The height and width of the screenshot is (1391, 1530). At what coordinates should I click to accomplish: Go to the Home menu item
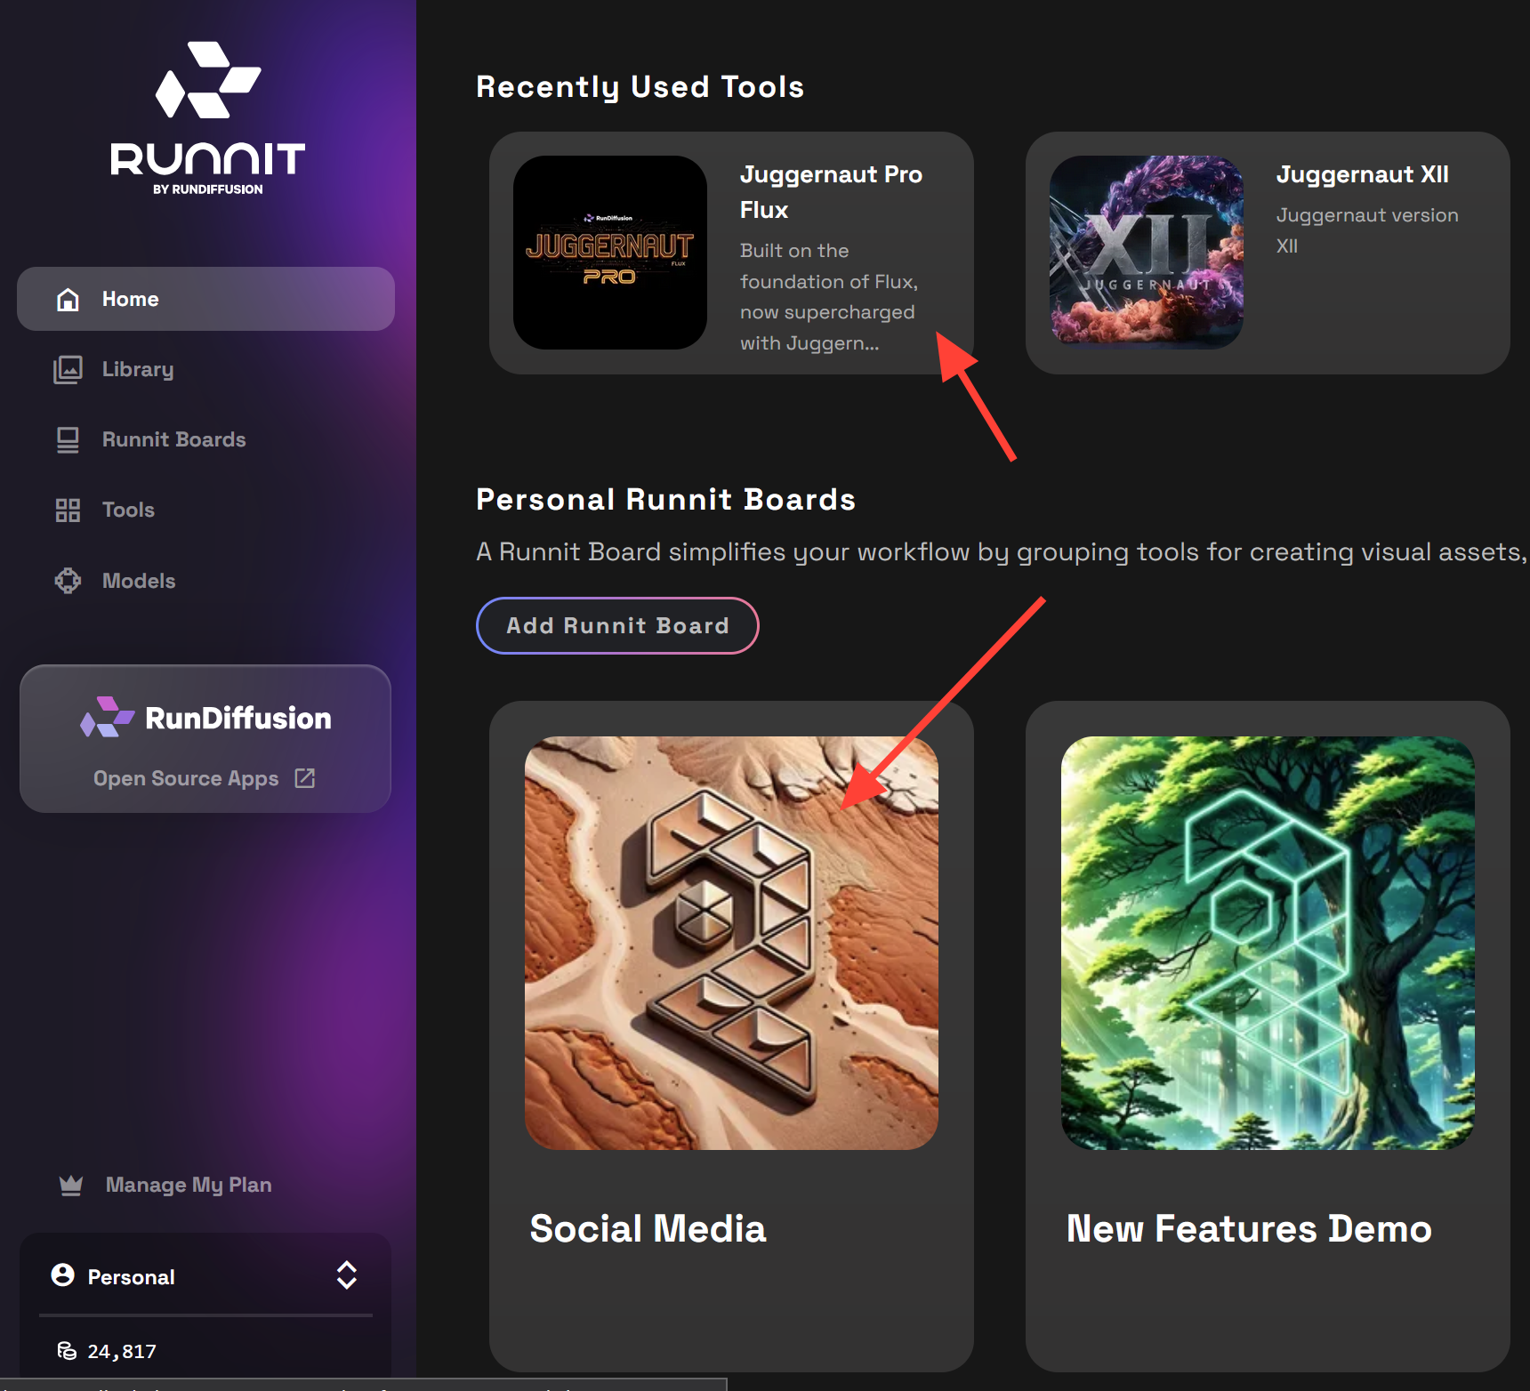tap(205, 299)
